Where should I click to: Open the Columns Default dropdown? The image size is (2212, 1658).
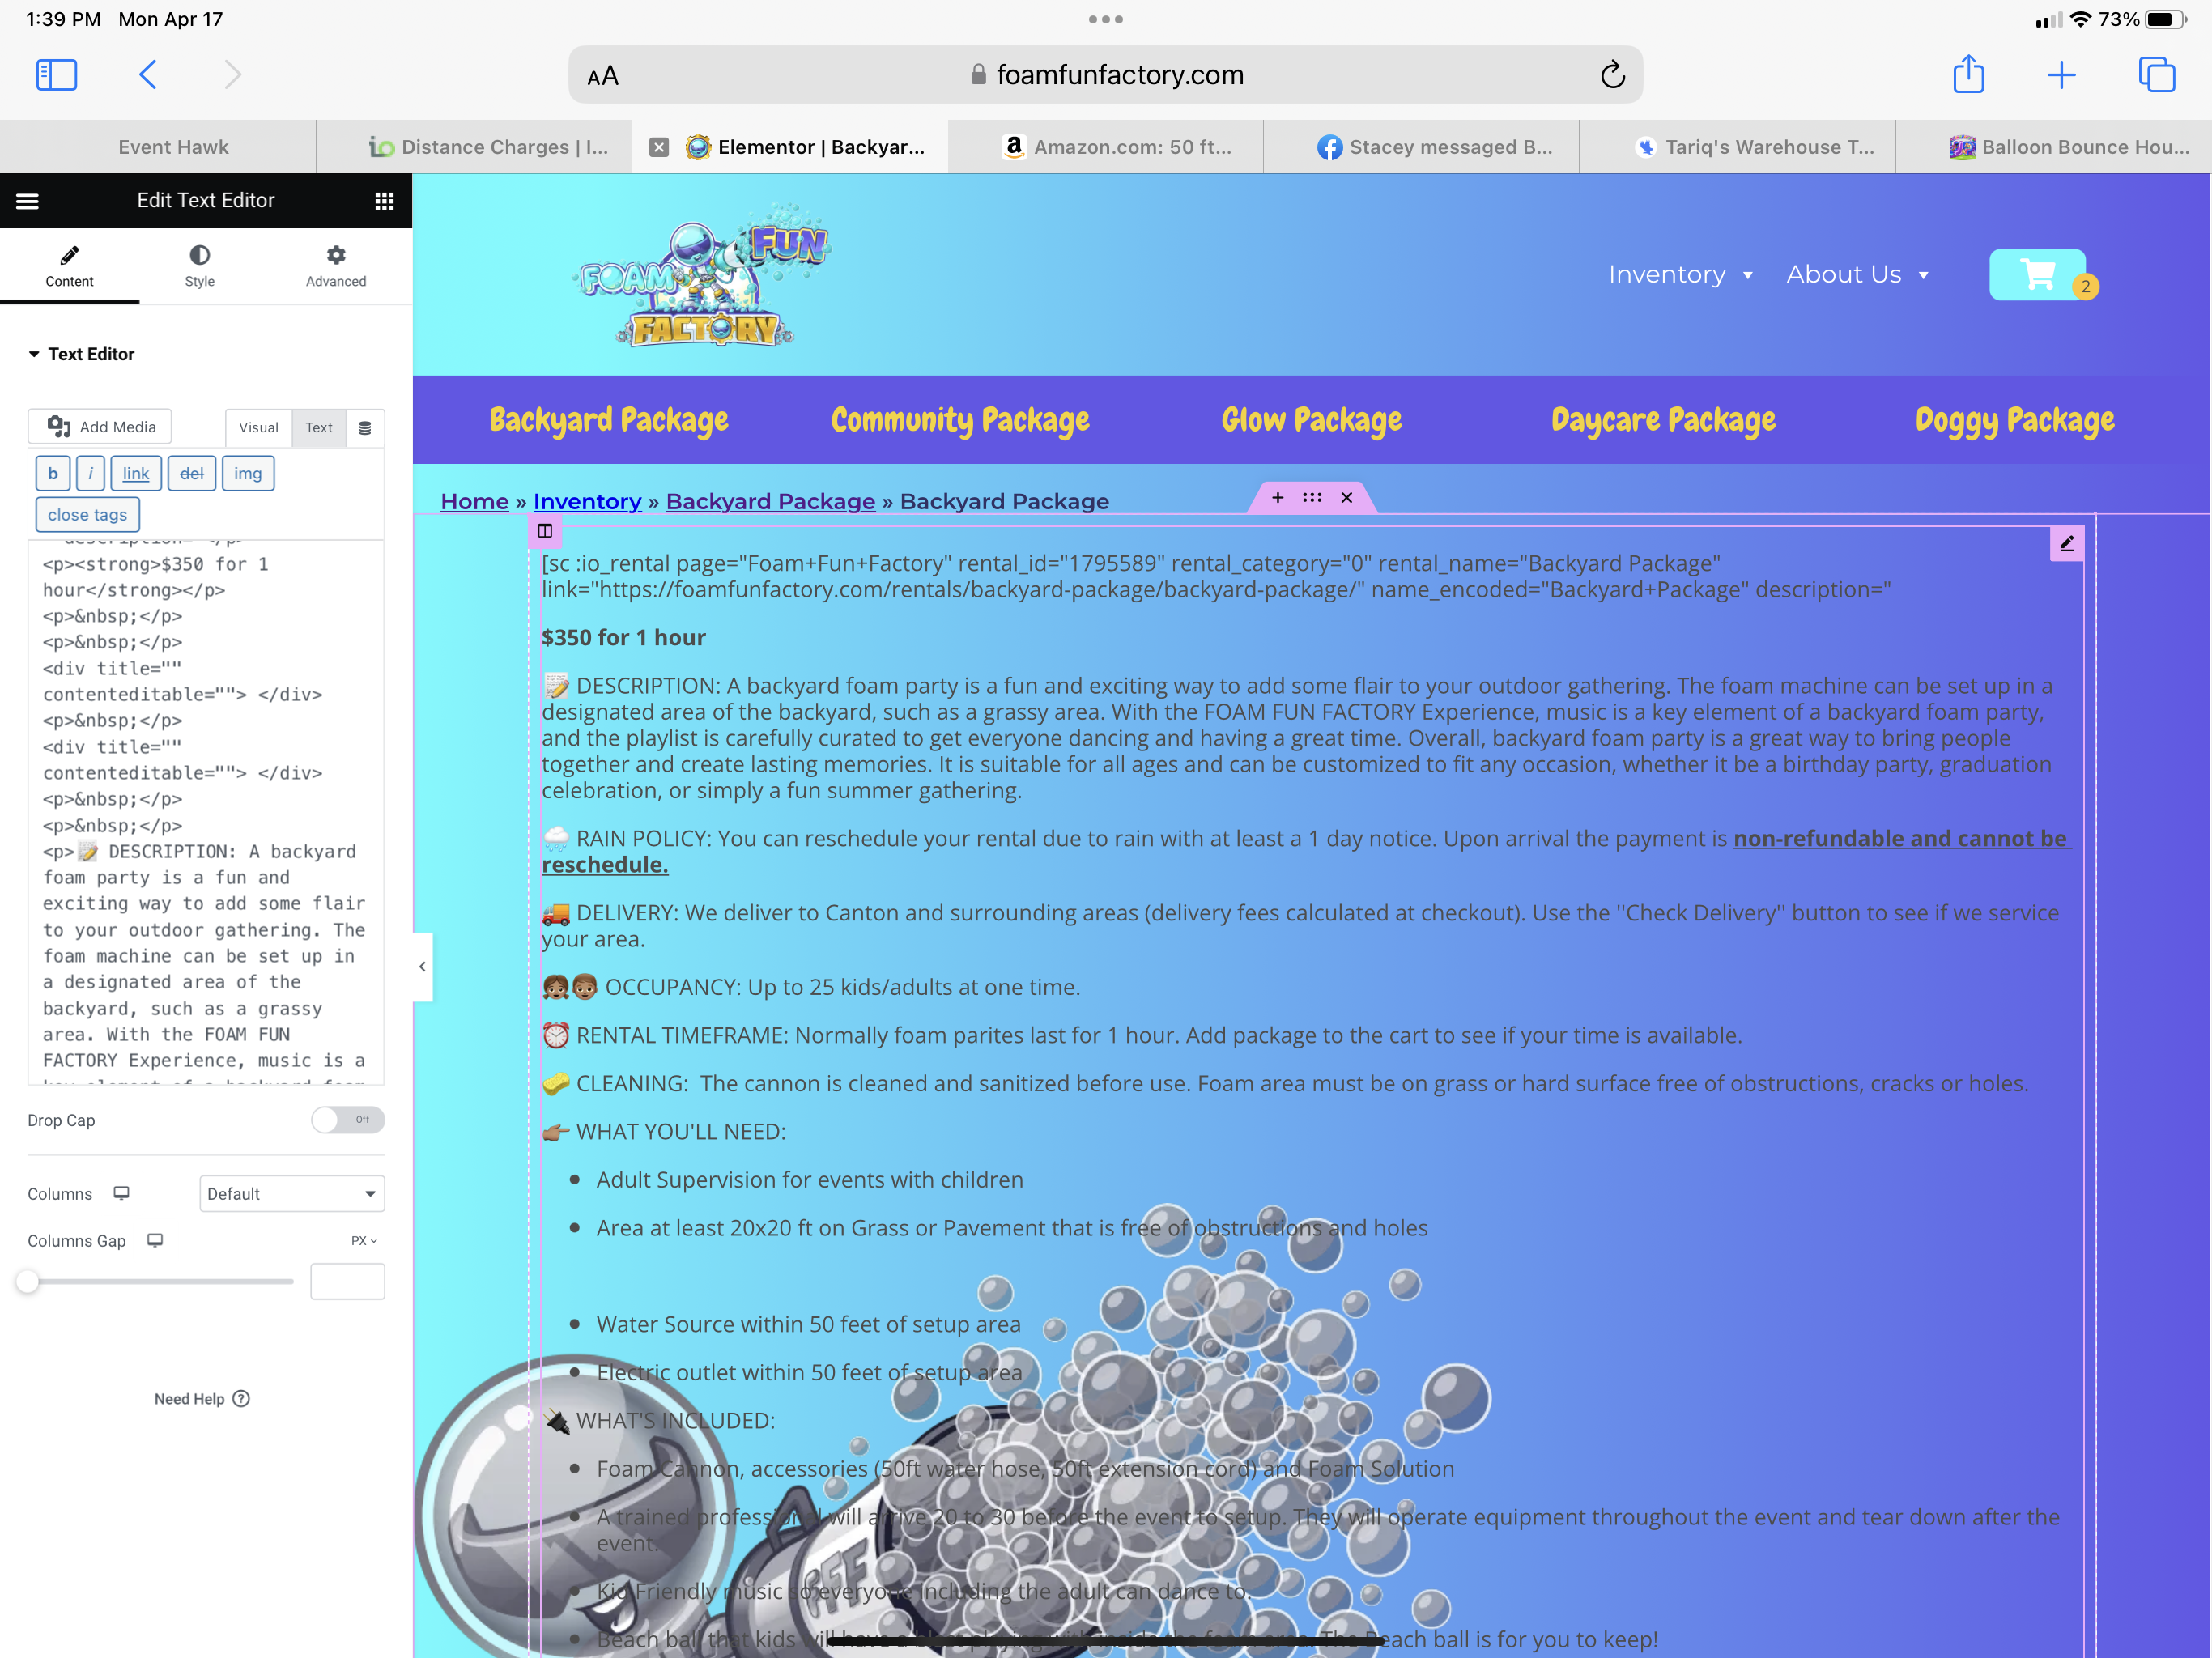[x=292, y=1194]
